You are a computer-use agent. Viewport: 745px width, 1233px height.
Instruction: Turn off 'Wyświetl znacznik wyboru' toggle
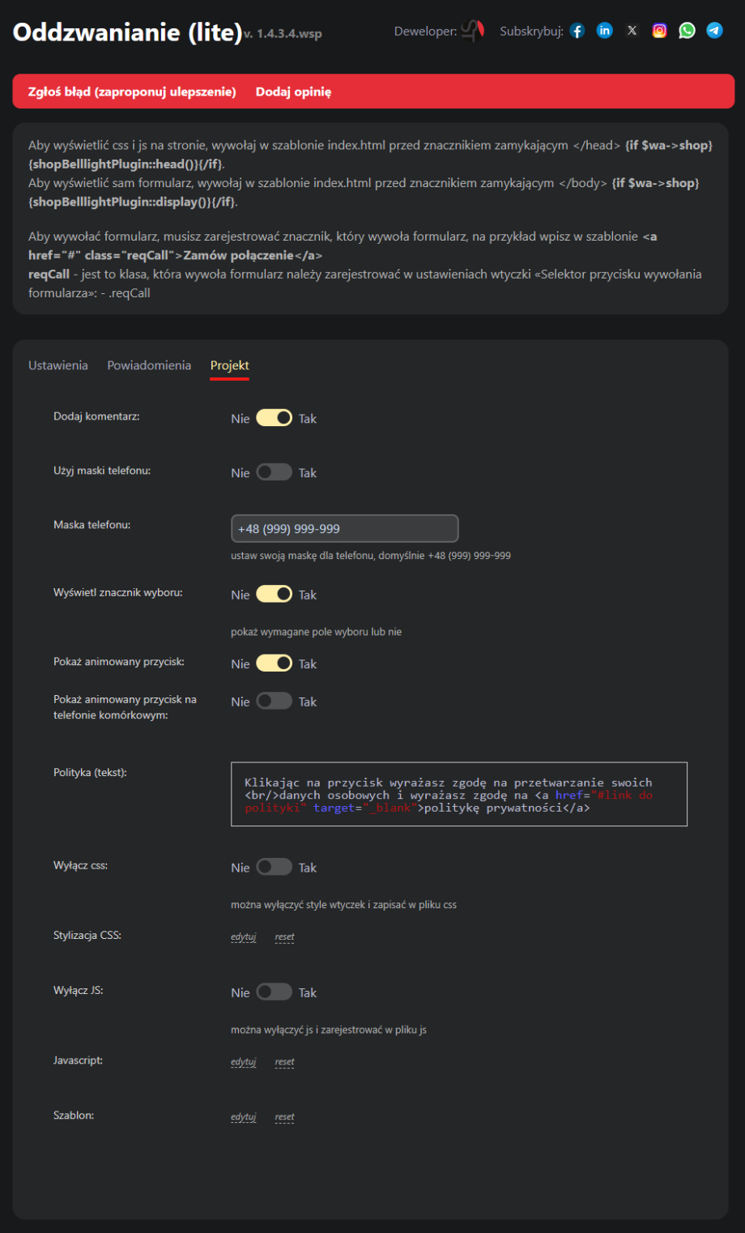(x=274, y=594)
